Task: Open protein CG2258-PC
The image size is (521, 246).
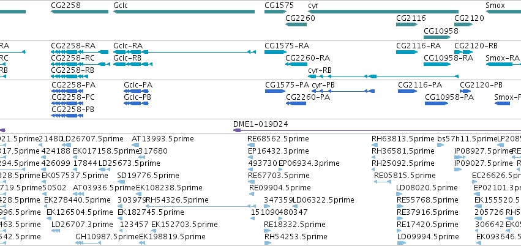Action: tap(73, 97)
